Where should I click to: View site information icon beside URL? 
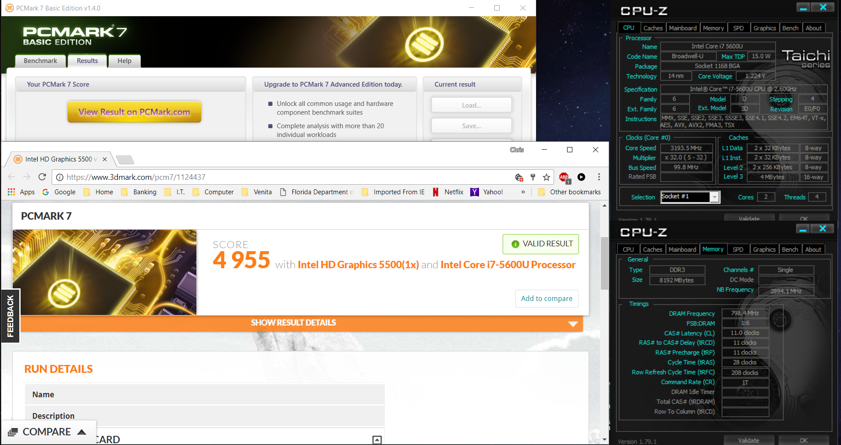point(60,177)
